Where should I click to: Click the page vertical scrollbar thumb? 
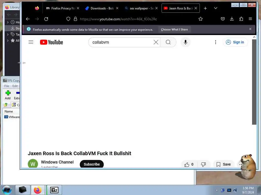point(254,82)
